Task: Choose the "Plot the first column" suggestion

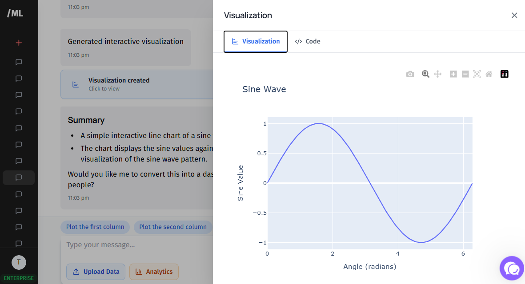Action: pyautogui.click(x=95, y=227)
